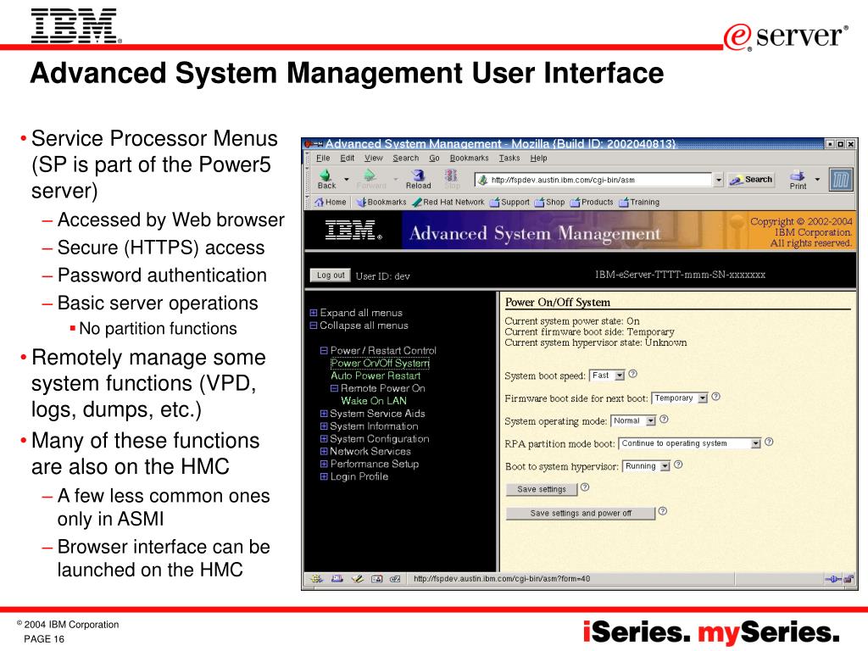
Task: Click the Forward arrow icon
Action: (x=370, y=175)
